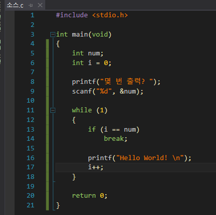Click 'main' in the function signature
Image resolution: width=216 pixels, height=215 pixels.
[x=80, y=35]
